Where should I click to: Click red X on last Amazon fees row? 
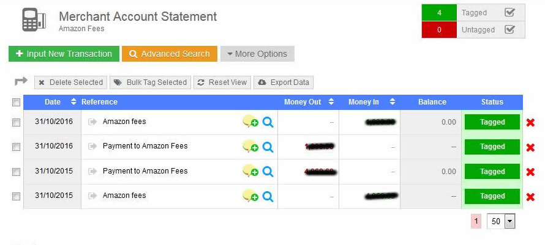[x=530, y=197]
